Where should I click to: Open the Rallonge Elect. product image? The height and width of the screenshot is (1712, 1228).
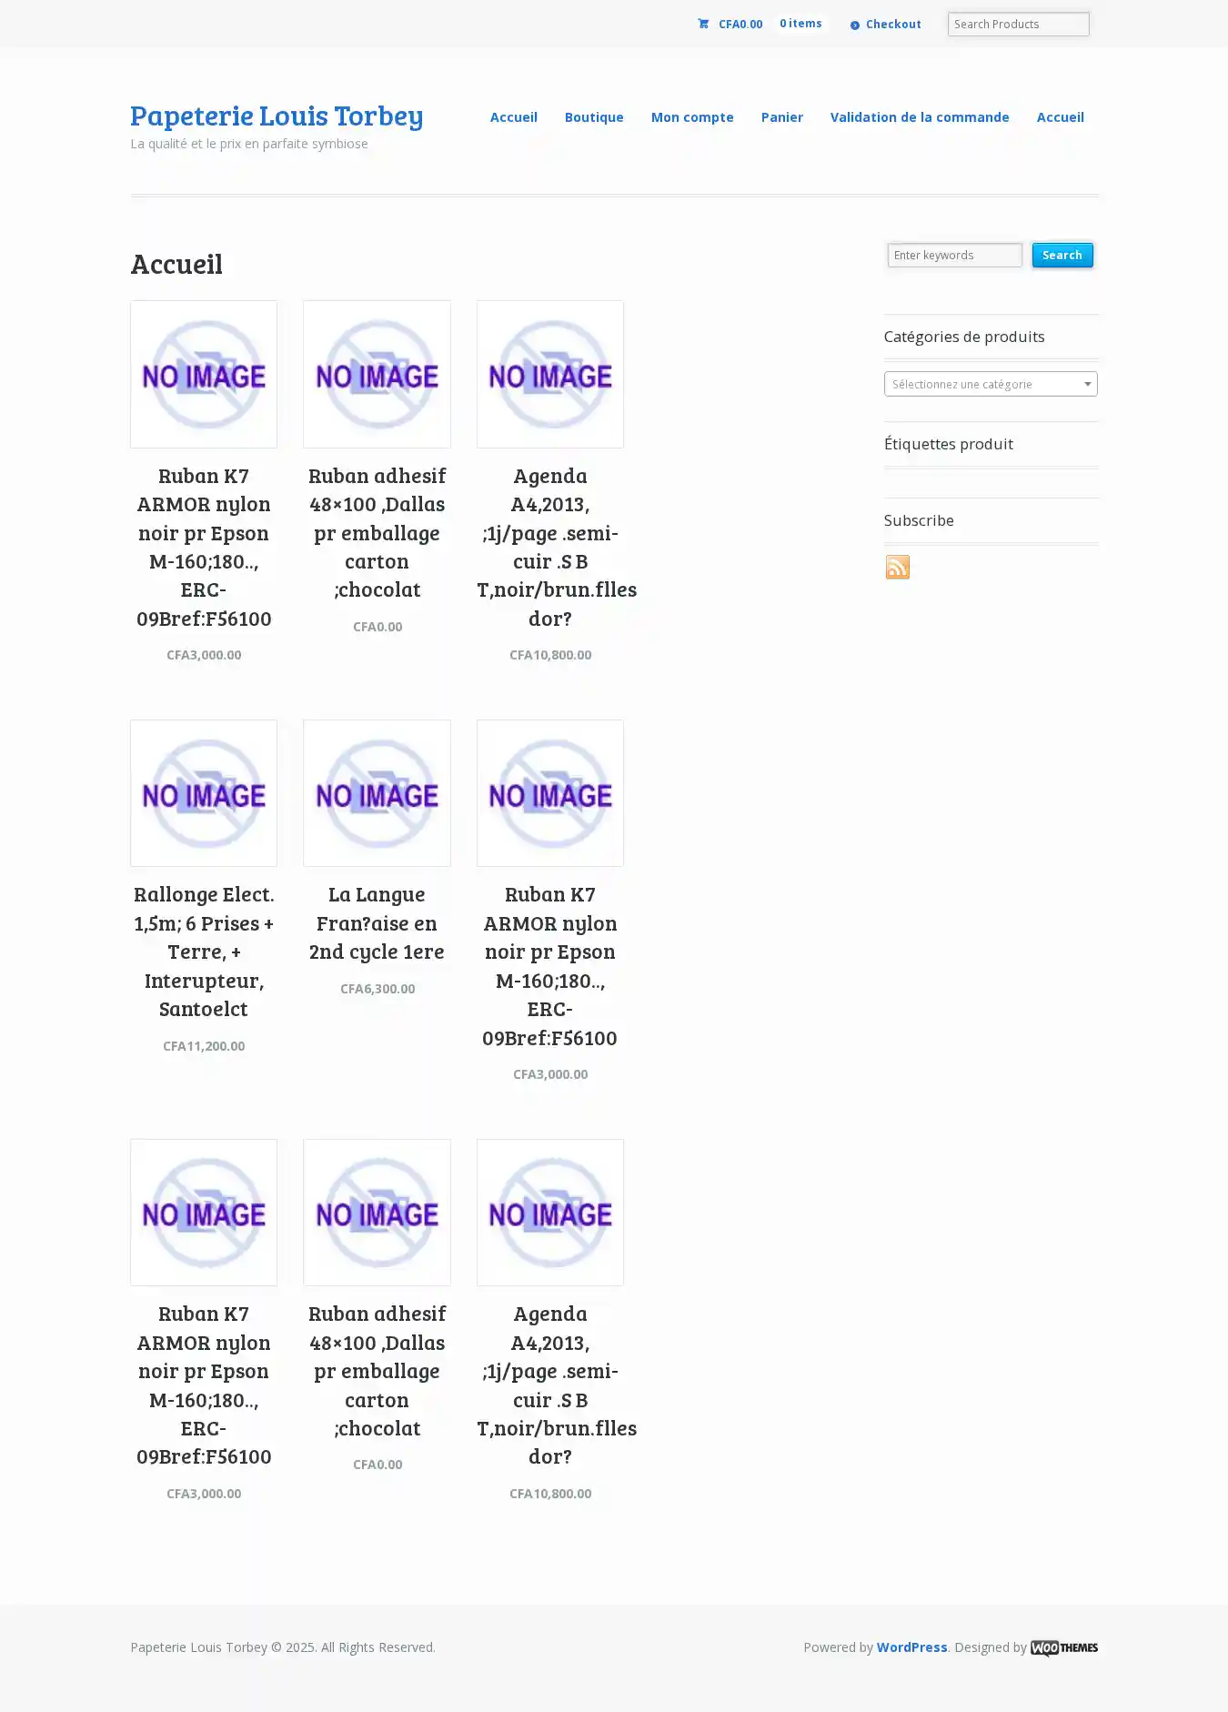tap(204, 793)
